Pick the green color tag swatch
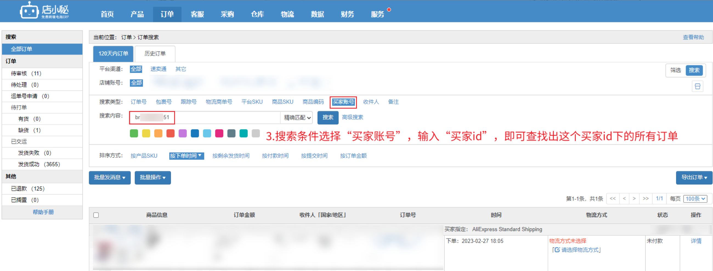Image resolution: width=713 pixels, height=271 pixels. tap(134, 133)
